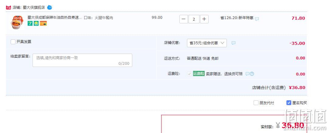
Task: Click the Tmall logo icon before 店铺
Action: [9, 8]
